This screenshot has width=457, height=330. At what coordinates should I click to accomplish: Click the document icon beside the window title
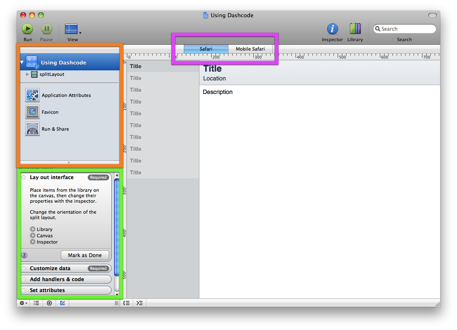pos(206,15)
